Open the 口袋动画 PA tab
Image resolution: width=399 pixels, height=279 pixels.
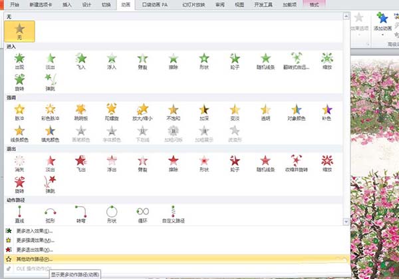[x=154, y=5]
